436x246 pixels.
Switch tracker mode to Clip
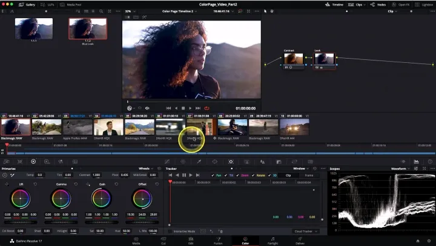point(288,175)
